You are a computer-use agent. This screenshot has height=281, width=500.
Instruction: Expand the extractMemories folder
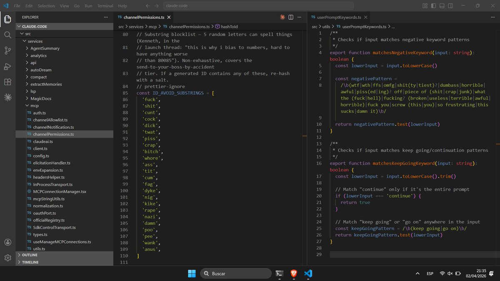click(65, 84)
